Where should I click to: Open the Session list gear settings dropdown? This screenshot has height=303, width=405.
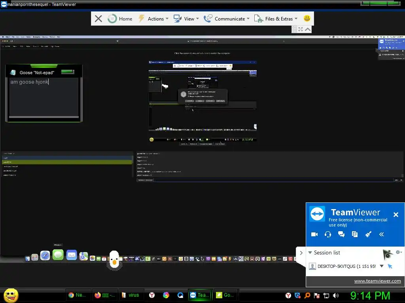399,252
